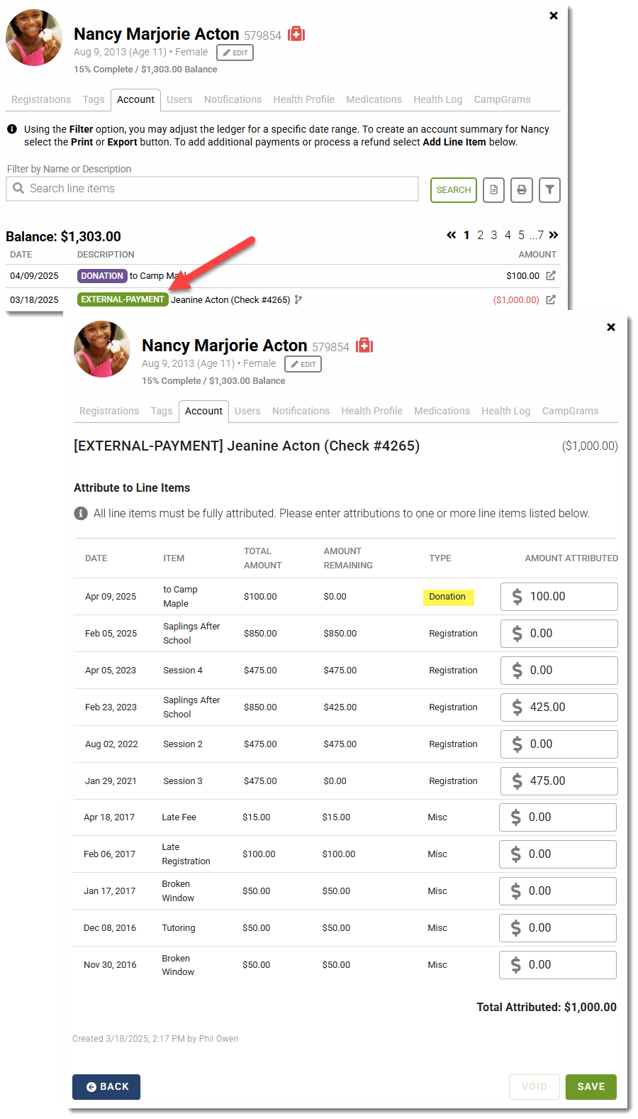The image size is (638, 1119).
Task: Open Health Profile tab in front panel
Action: [372, 411]
